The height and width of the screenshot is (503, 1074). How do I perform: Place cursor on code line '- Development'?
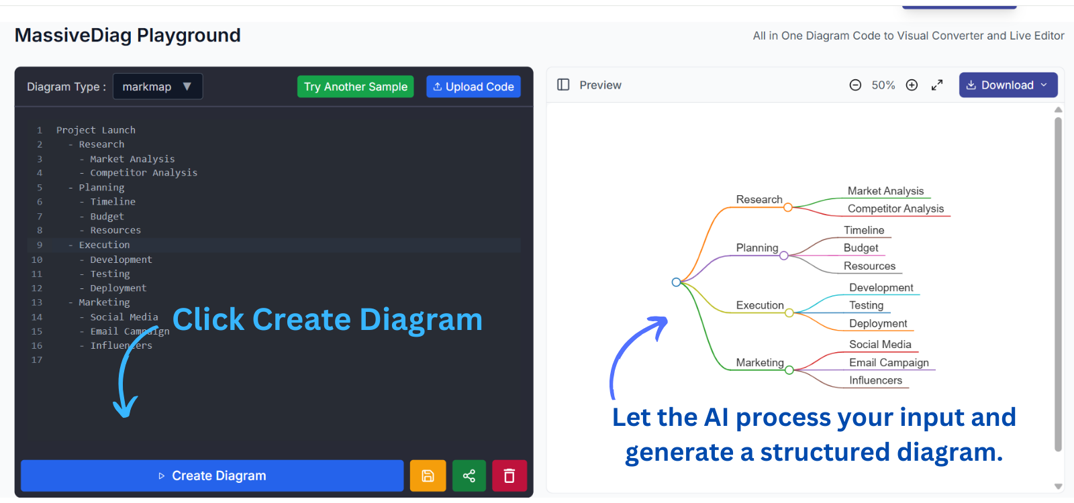tap(115, 260)
